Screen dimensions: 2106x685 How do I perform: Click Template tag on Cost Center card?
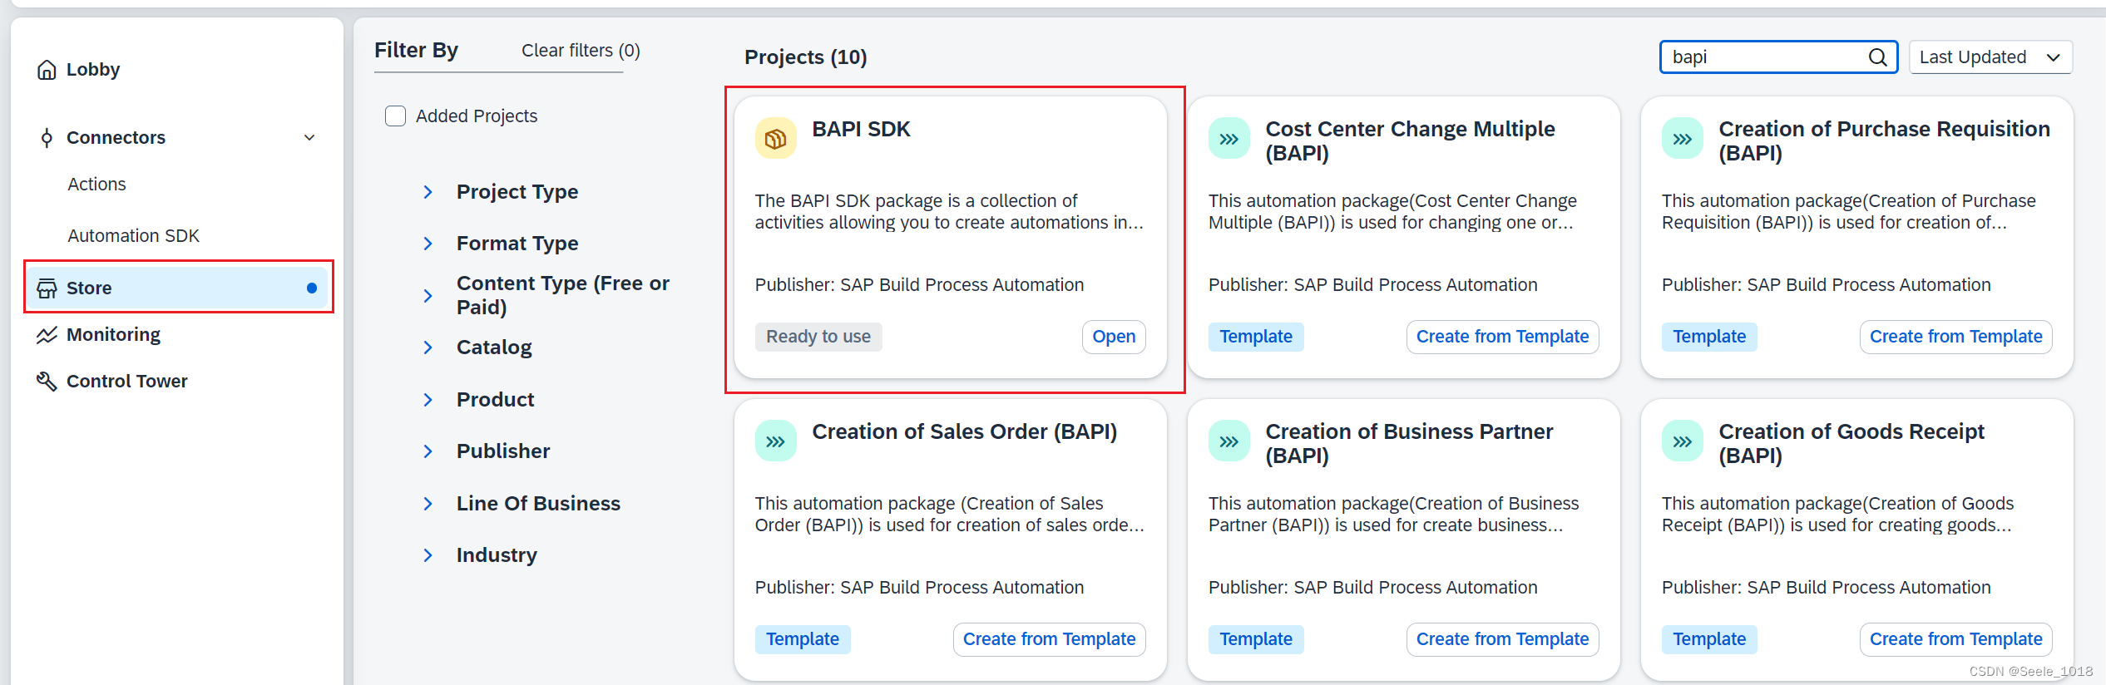[1256, 337]
